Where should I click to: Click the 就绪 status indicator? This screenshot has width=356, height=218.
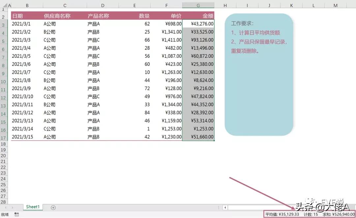pyautogui.click(x=5, y=214)
